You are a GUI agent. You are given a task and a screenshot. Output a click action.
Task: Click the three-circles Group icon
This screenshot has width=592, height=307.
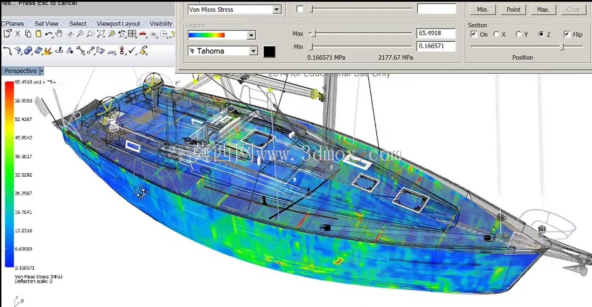coord(70,51)
